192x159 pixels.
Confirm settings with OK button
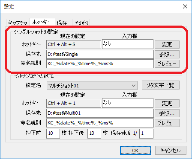tap(135, 150)
